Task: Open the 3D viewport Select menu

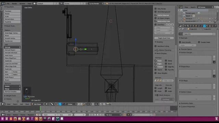Action: [x=15, y=104]
